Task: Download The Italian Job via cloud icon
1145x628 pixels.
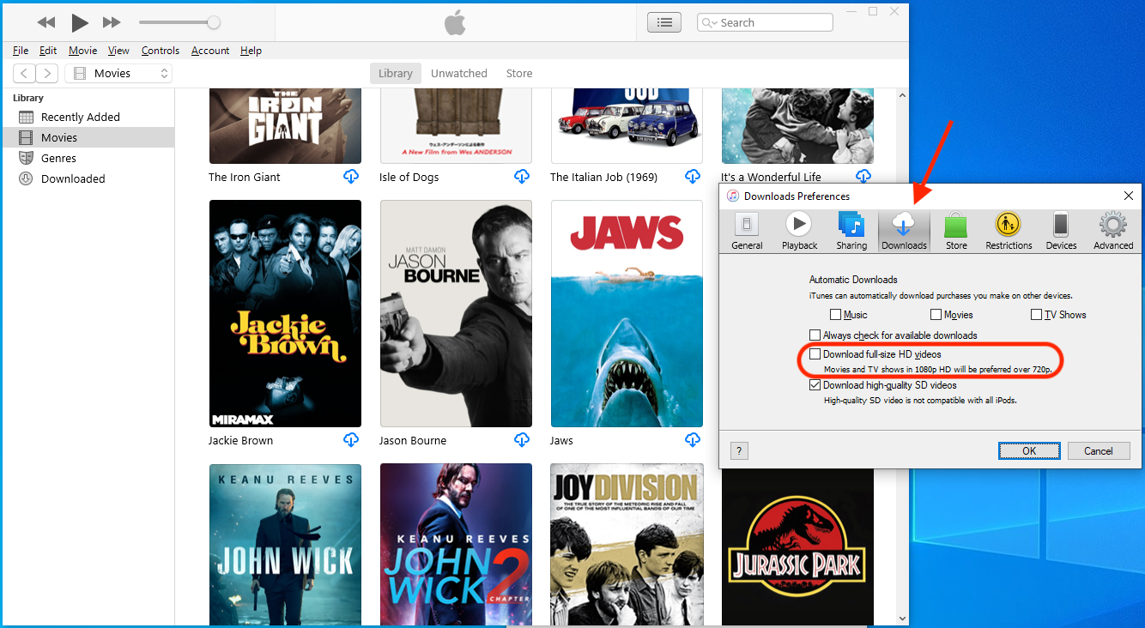Action: click(693, 177)
